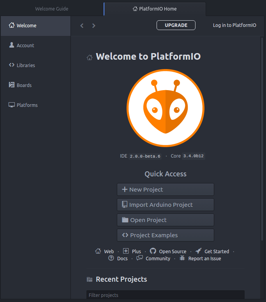Viewport: 266px width, 302px height.
Task: Navigate forward with the right arrow
Action: point(93,26)
